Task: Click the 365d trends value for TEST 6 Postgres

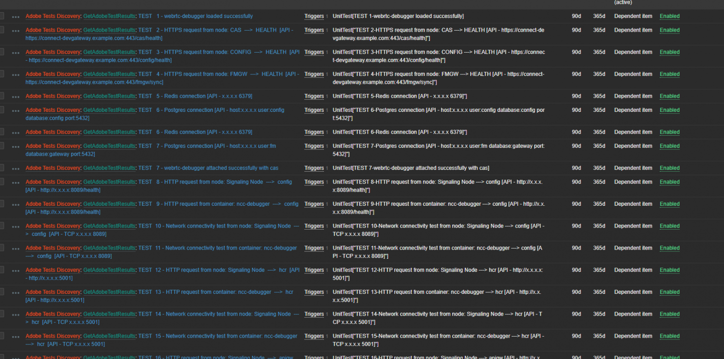Action: click(x=599, y=110)
